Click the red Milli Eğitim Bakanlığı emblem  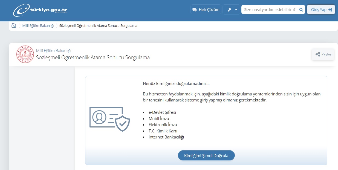[x=25, y=54]
